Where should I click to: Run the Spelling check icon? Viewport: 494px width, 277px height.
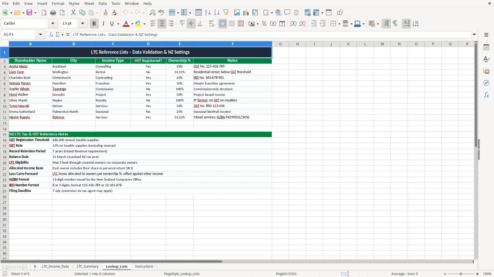(161, 13)
